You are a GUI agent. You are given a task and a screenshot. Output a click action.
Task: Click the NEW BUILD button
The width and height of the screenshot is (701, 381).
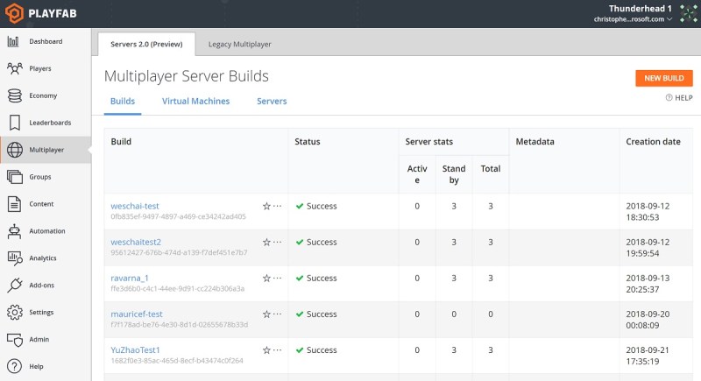coord(664,78)
